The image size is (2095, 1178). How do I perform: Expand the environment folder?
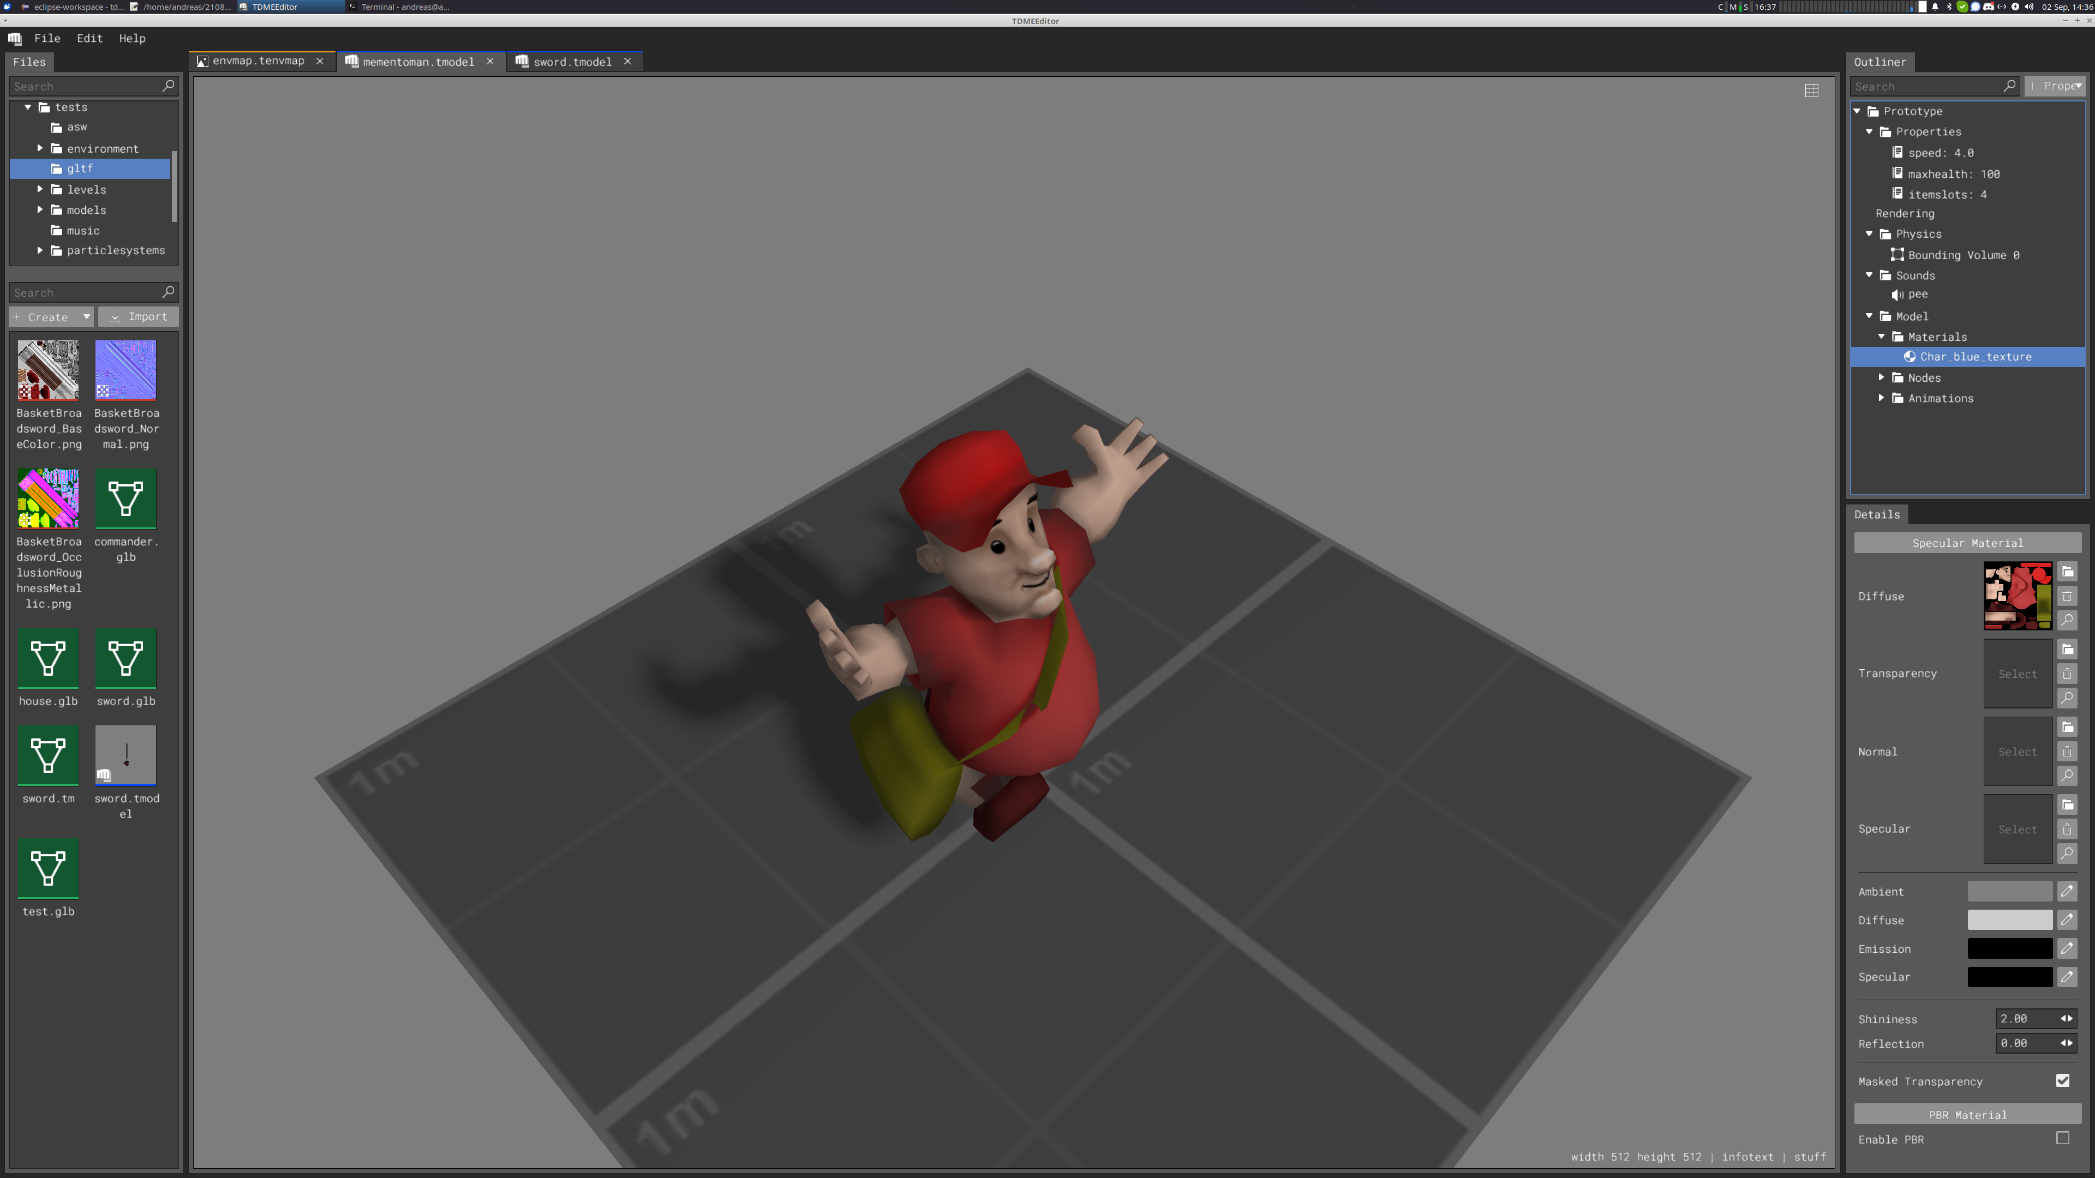click(x=40, y=148)
